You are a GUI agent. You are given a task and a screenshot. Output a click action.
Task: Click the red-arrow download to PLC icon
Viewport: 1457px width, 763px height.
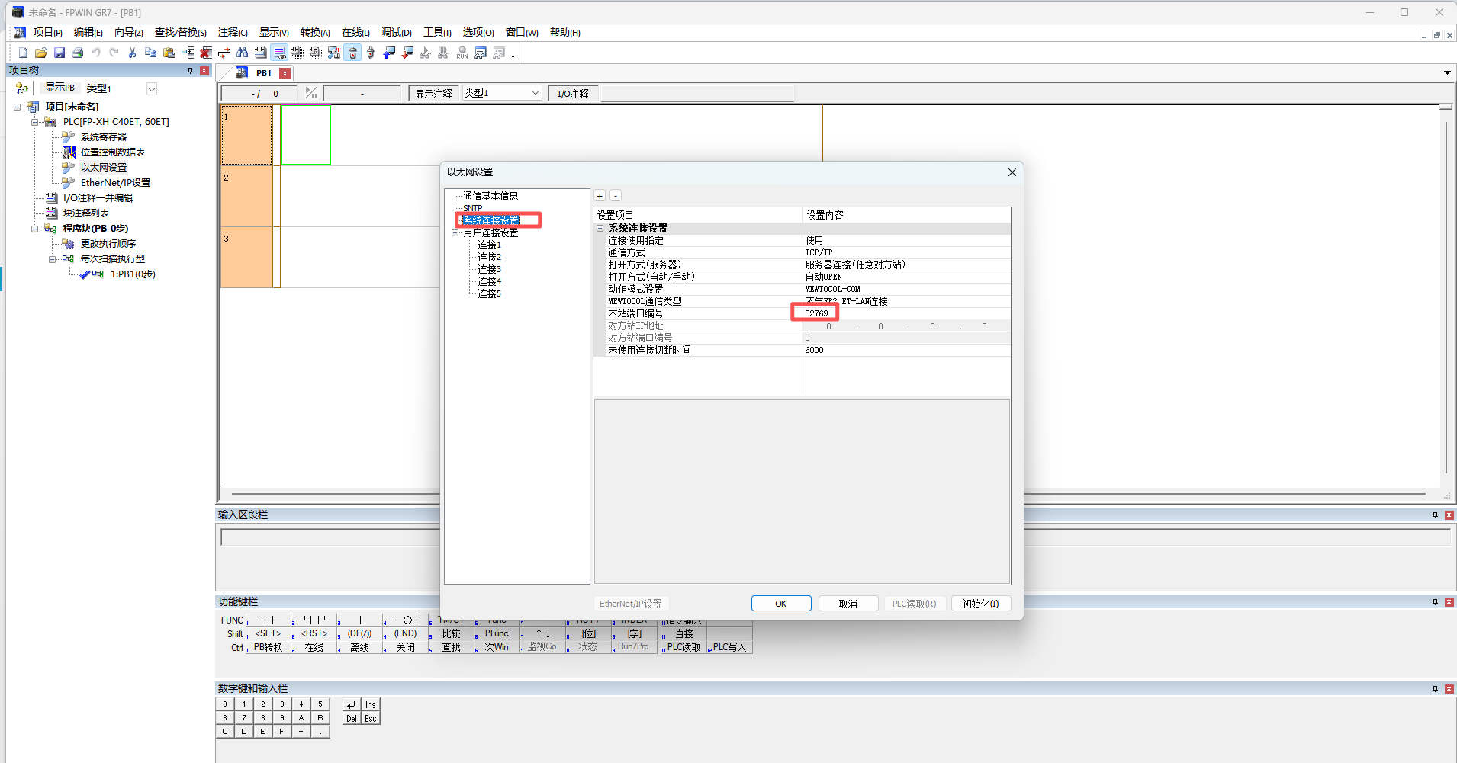407,53
